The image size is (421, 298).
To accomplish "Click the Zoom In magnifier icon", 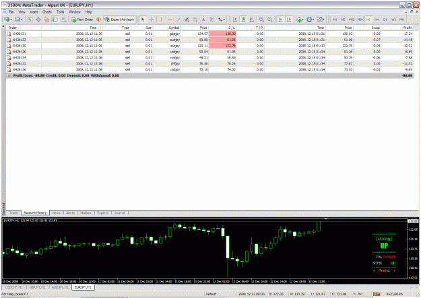I will [261, 20].
